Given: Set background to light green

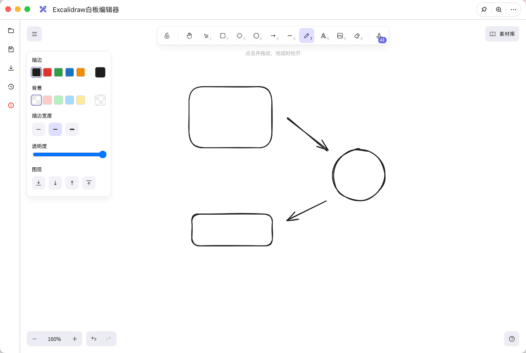Looking at the screenshot, I should click(x=58, y=100).
